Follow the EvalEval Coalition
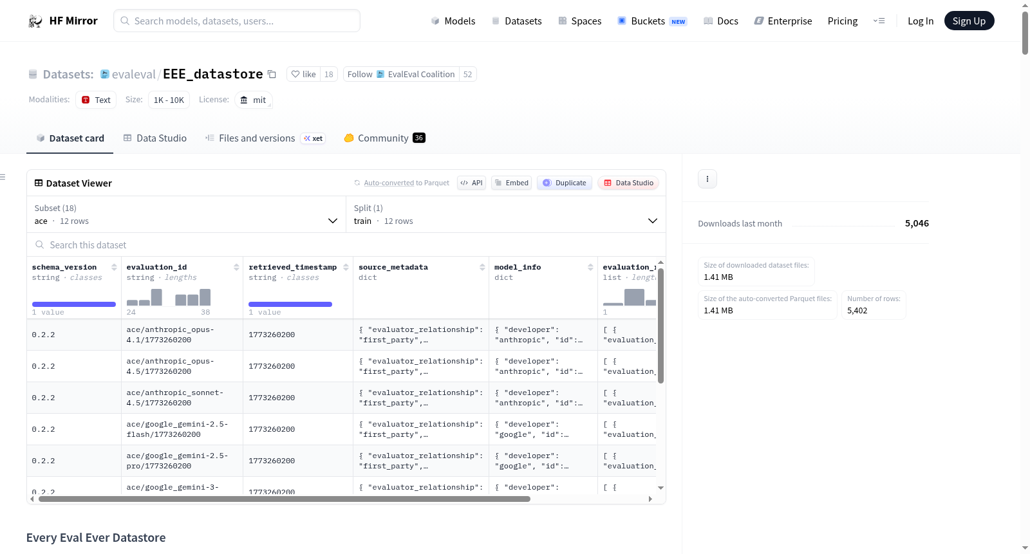The height and width of the screenshot is (554, 1030). (401, 74)
